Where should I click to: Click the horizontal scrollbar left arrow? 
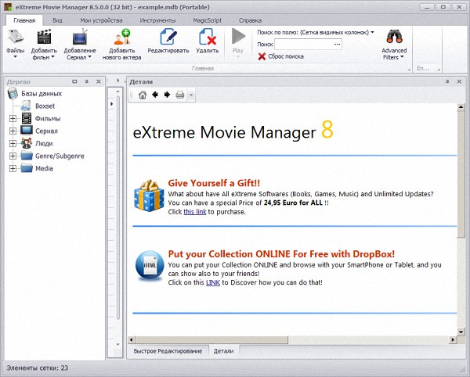(132, 339)
